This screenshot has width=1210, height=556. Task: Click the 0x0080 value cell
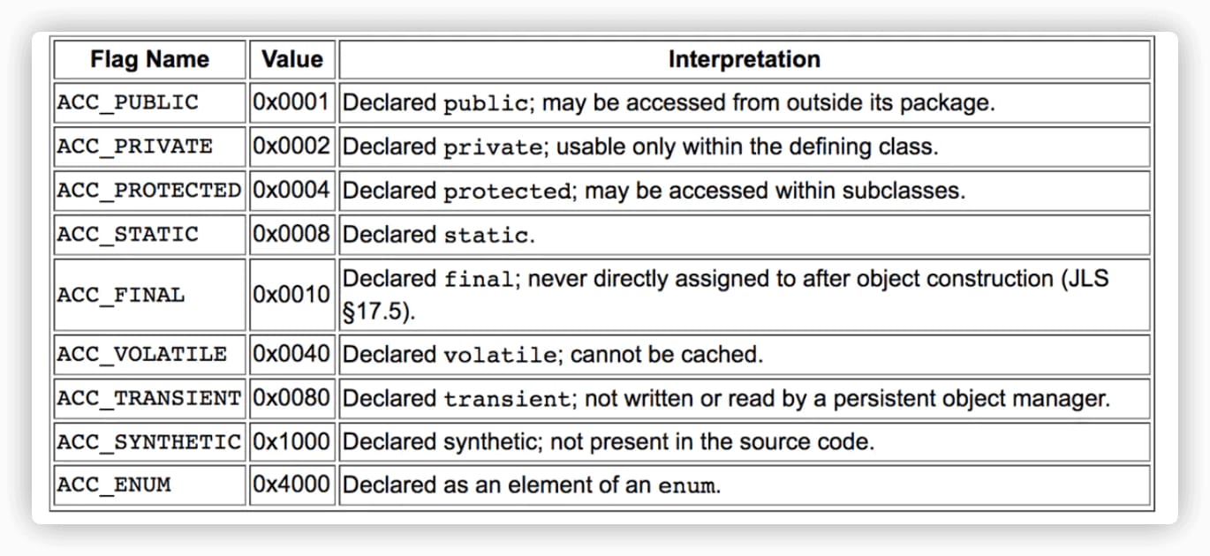pos(292,399)
